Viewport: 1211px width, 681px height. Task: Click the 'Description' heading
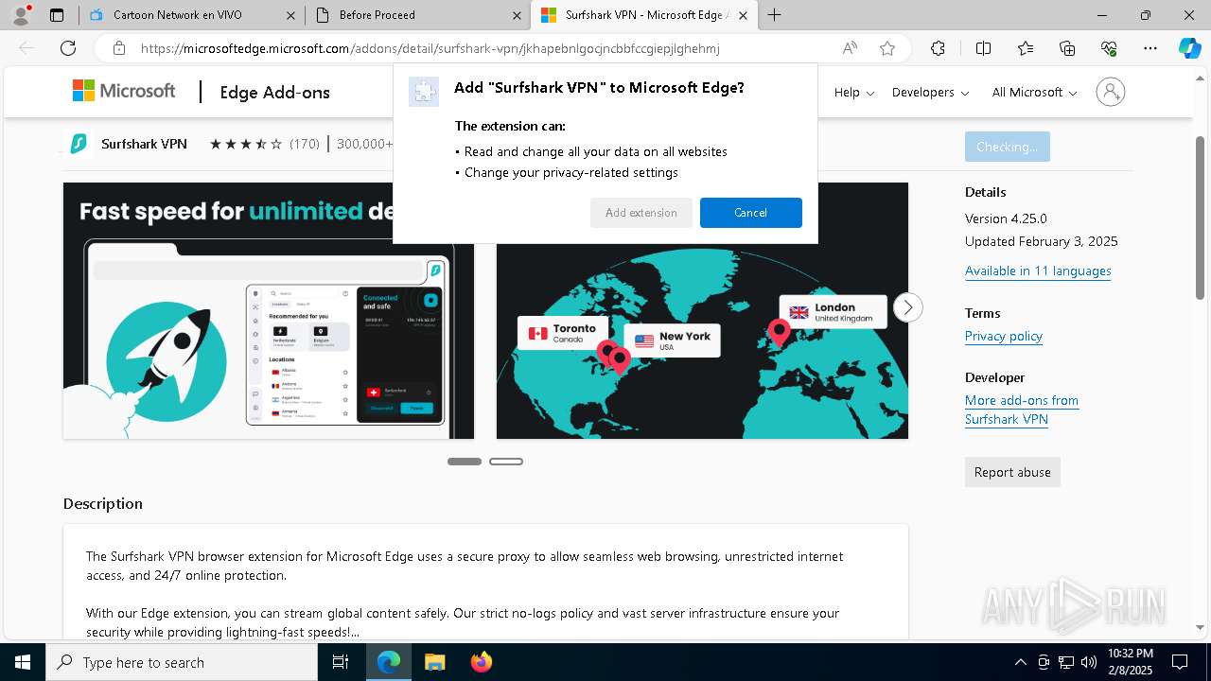[103, 504]
